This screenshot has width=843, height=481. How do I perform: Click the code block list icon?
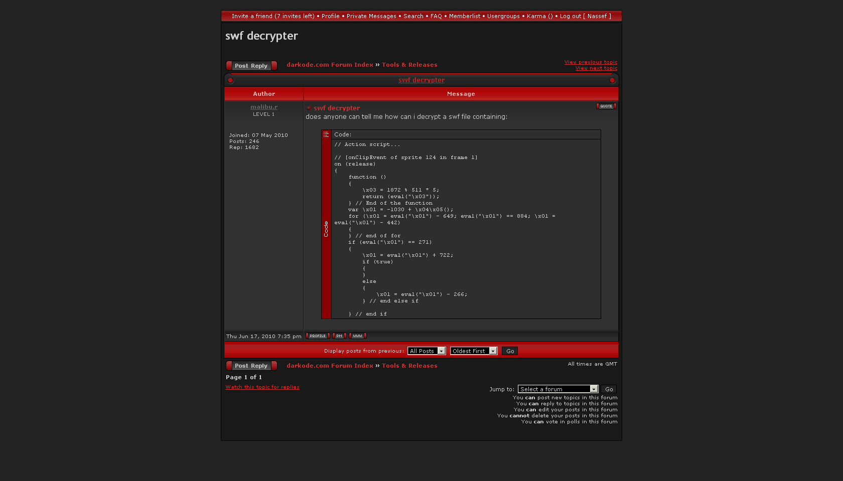326,134
